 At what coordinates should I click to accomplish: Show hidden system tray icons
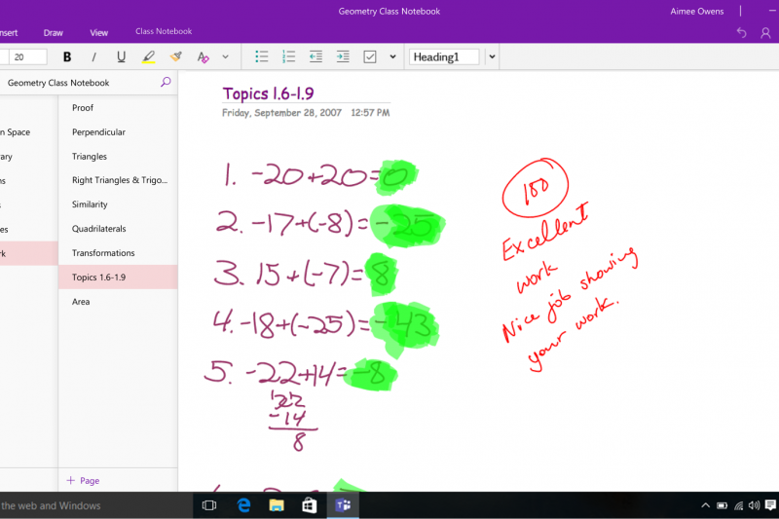pyautogui.click(x=705, y=505)
